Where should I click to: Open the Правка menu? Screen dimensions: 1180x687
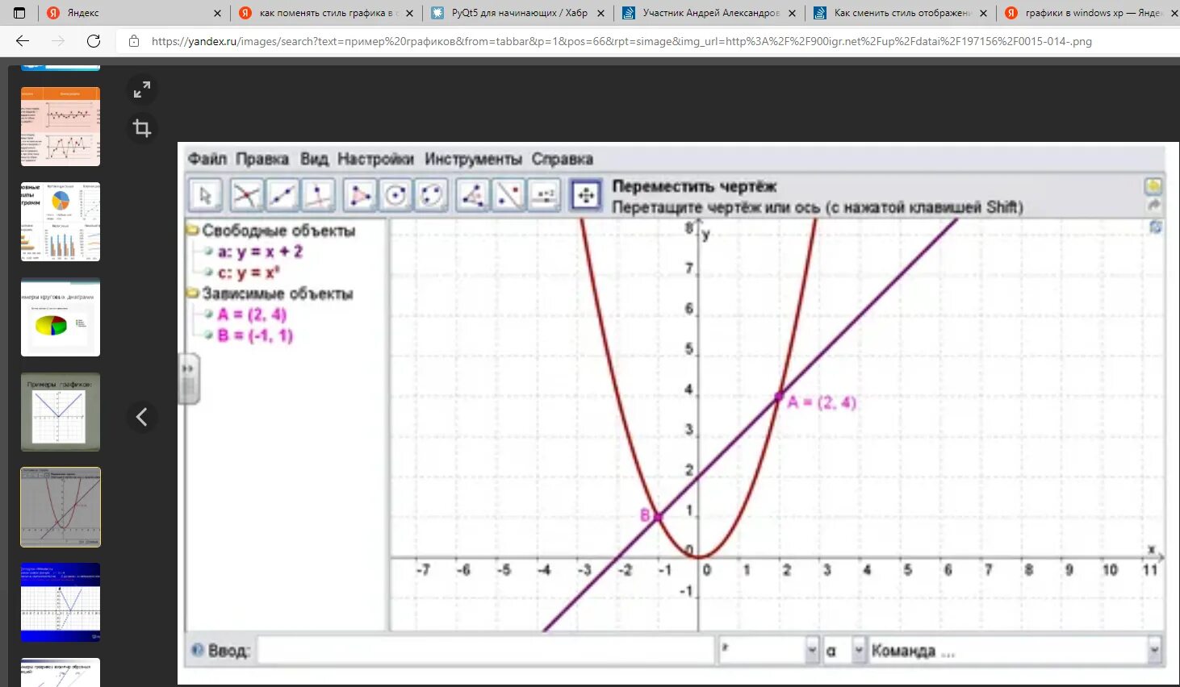tap(262, 159)
